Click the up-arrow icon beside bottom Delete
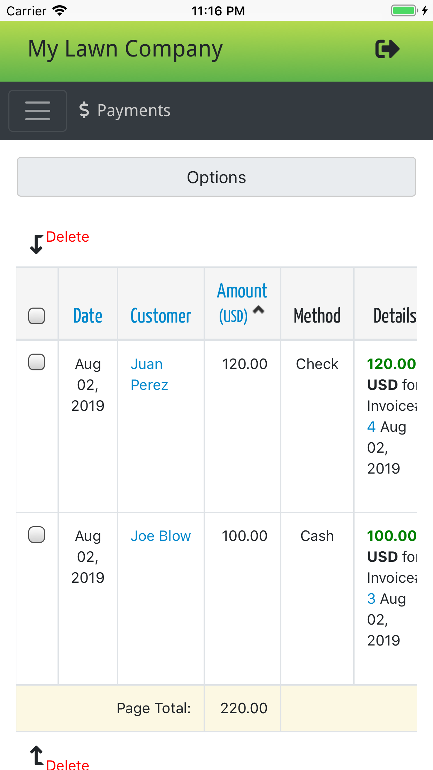Screen dimensions: 433x770 (37, 756)
